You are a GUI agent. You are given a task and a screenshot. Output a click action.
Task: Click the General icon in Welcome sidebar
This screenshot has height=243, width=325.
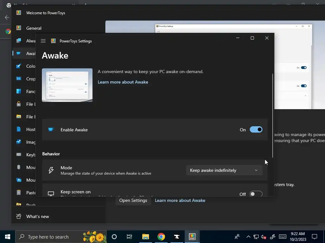[19, 28]
